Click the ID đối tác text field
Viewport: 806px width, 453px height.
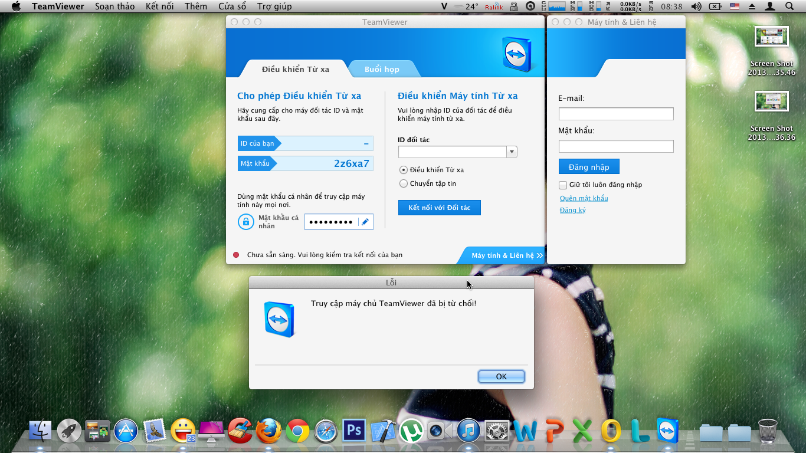pos(452,152)
